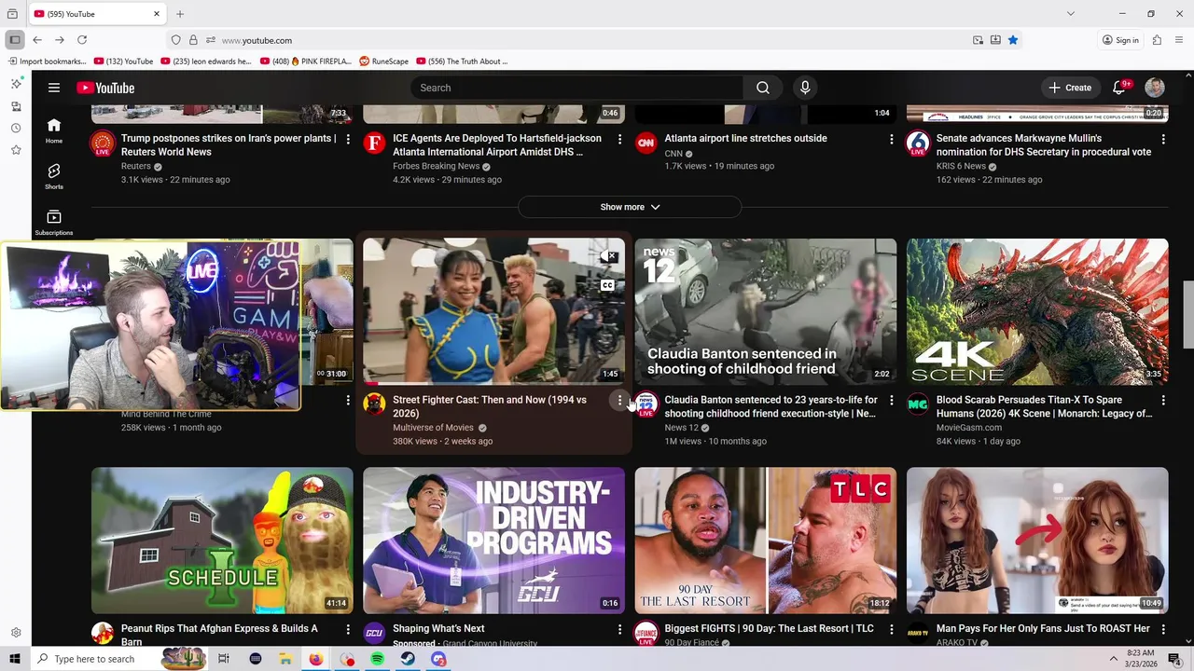Open options for the Street Fighter Cast video

coord(619,401)
